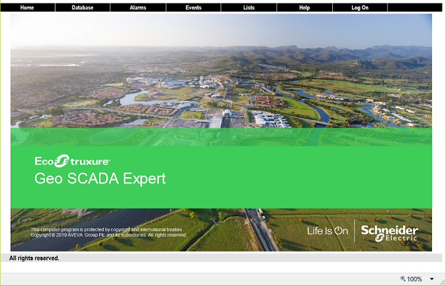Click the Geo SCADA Expert title text

(100, 178)
